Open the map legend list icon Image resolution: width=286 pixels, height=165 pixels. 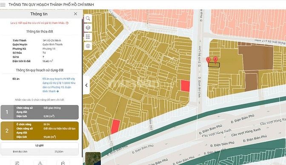point(88,37)
